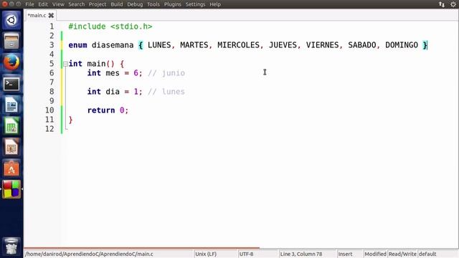Click the DOMINGO enum constant
Screen dimensions: 459x258
402,45
